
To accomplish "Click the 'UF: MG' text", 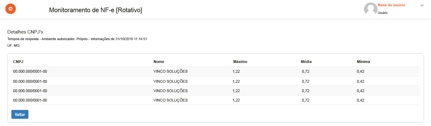I will coord(13,45).
